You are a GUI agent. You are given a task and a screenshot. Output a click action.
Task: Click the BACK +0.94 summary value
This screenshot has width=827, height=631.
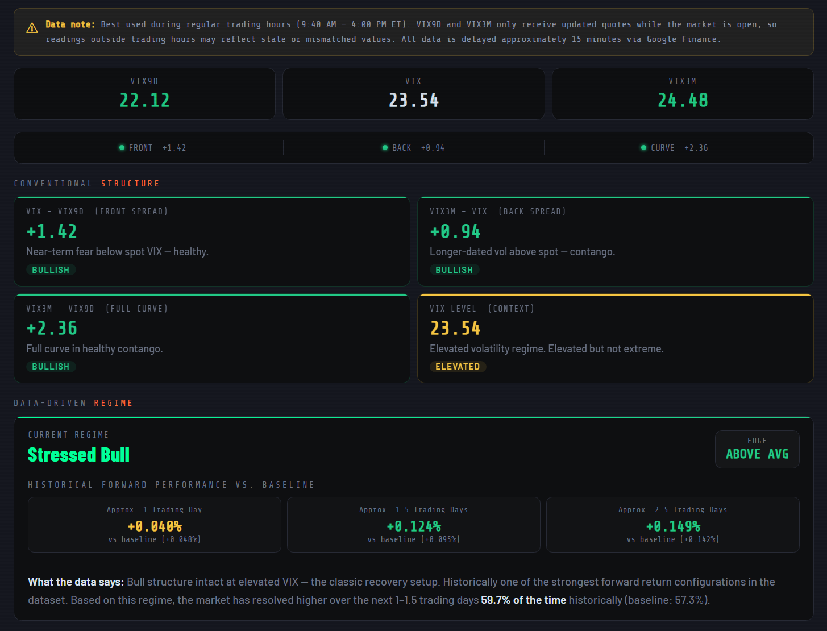433,148
